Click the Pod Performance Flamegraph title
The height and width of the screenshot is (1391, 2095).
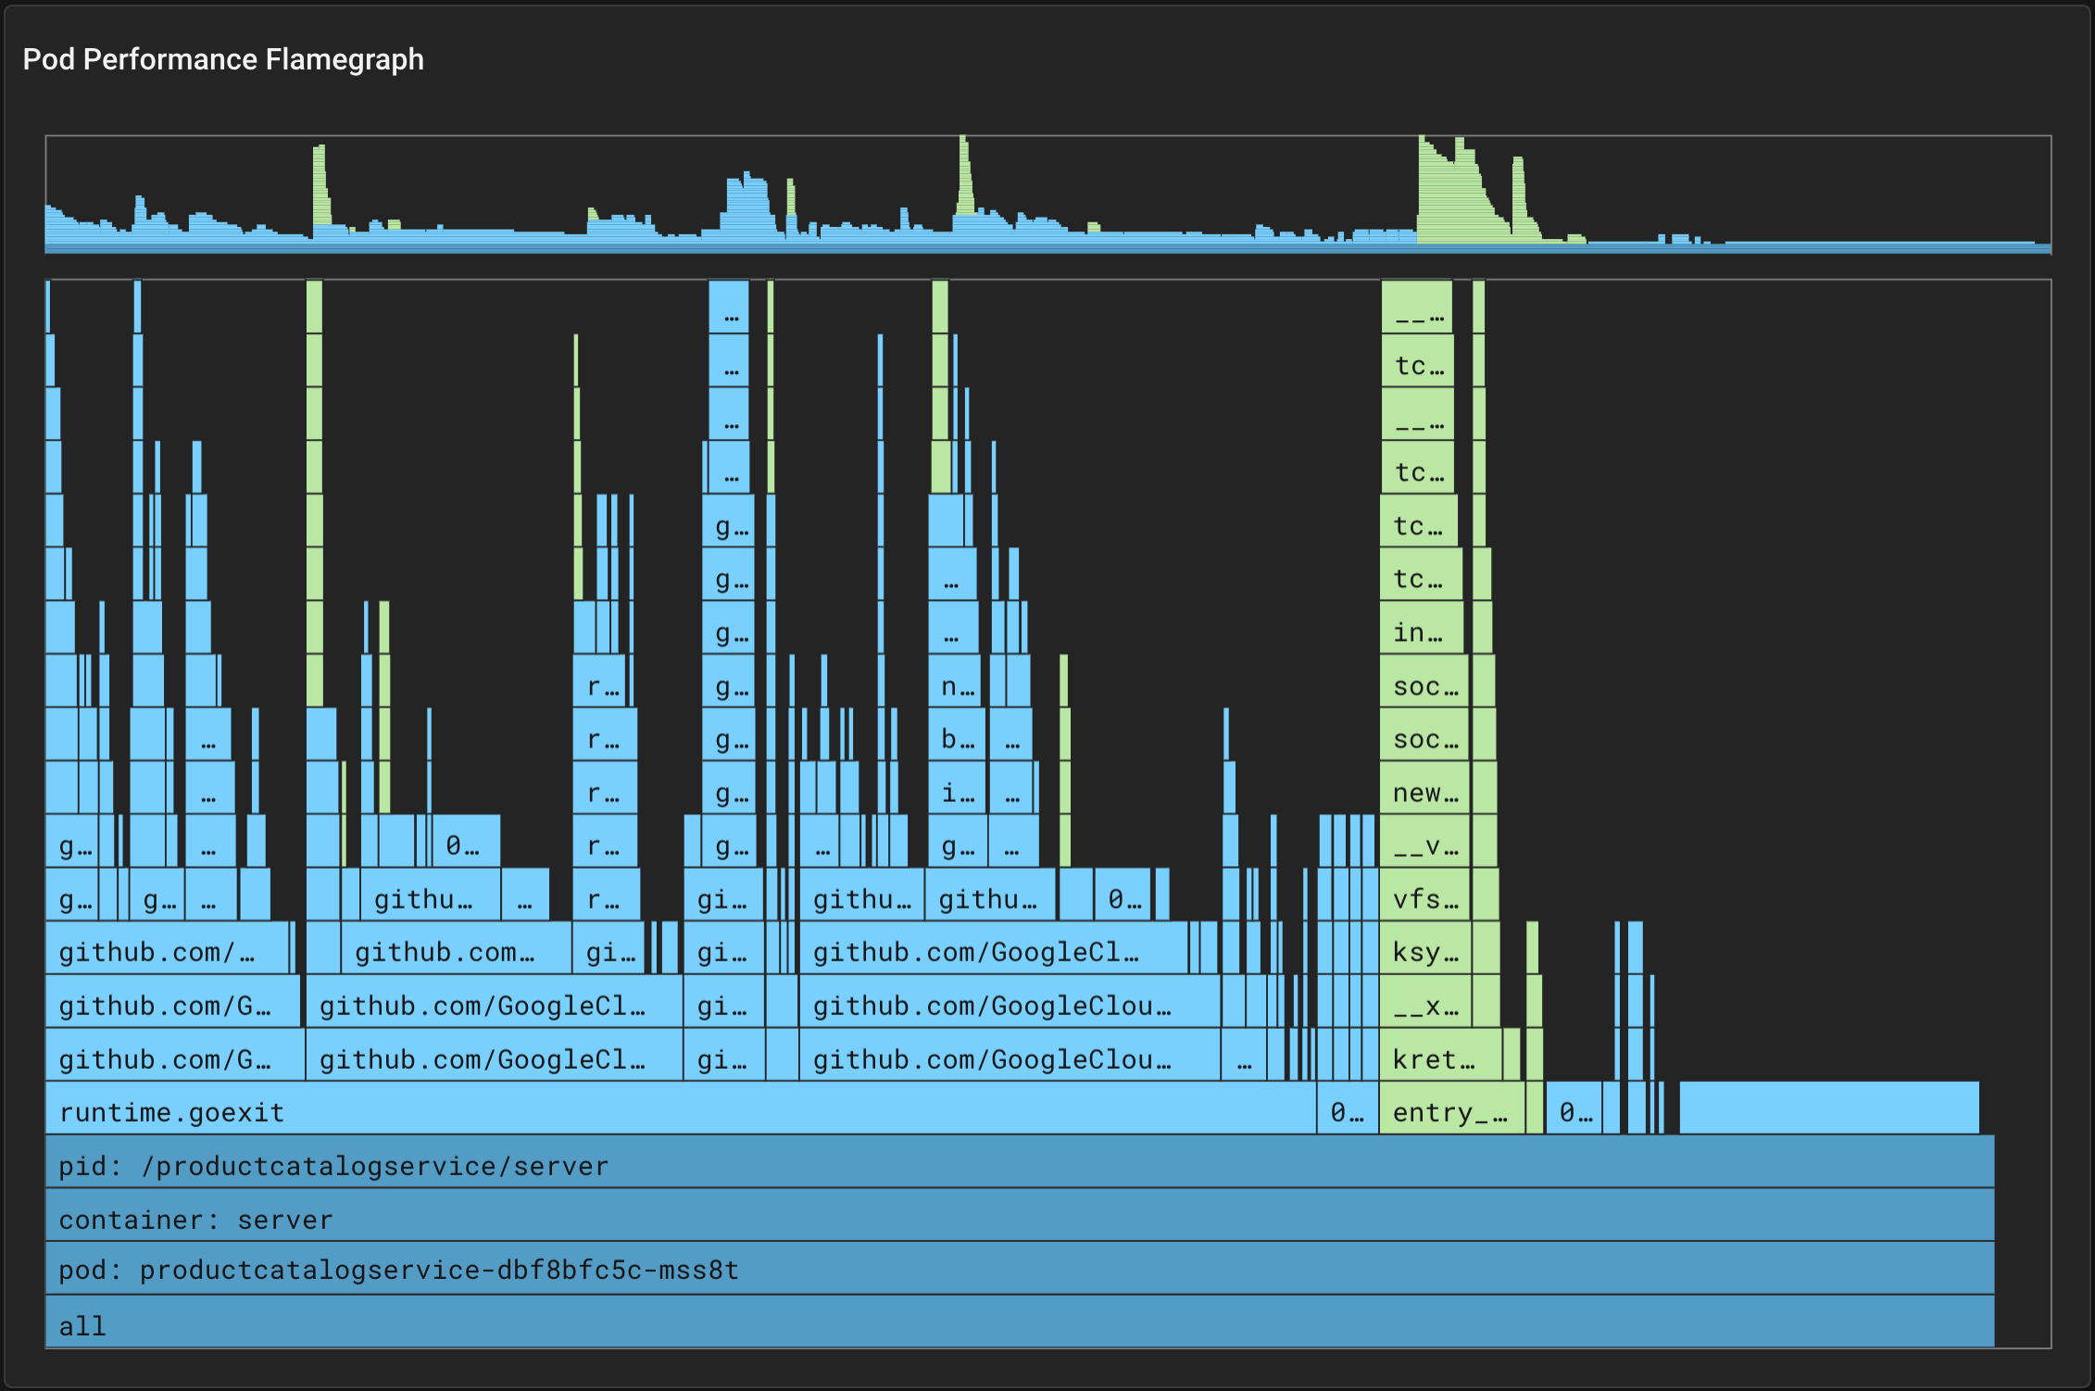[x=223, y=59]
